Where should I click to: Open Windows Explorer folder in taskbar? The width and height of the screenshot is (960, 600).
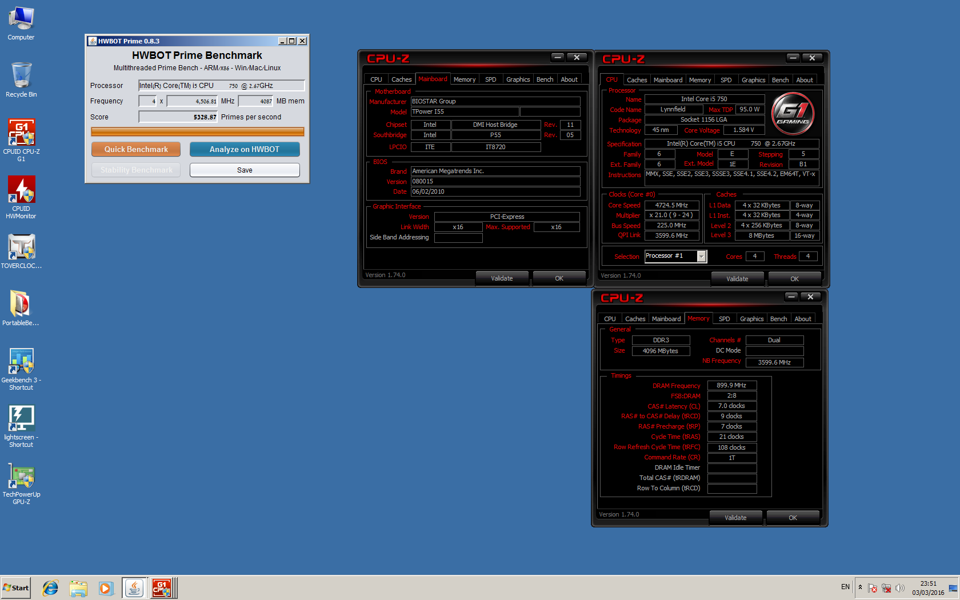point(78,588)
